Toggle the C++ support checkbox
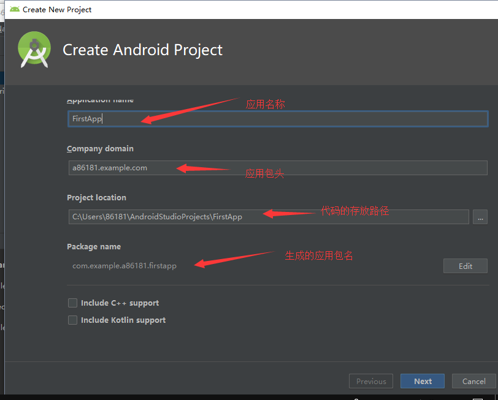This screenshot has width=498, height=400. 72,303
